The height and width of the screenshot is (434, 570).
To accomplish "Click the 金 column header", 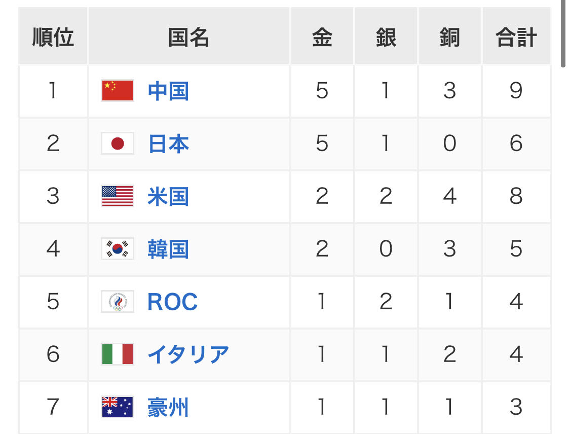I will click(322, 37).
